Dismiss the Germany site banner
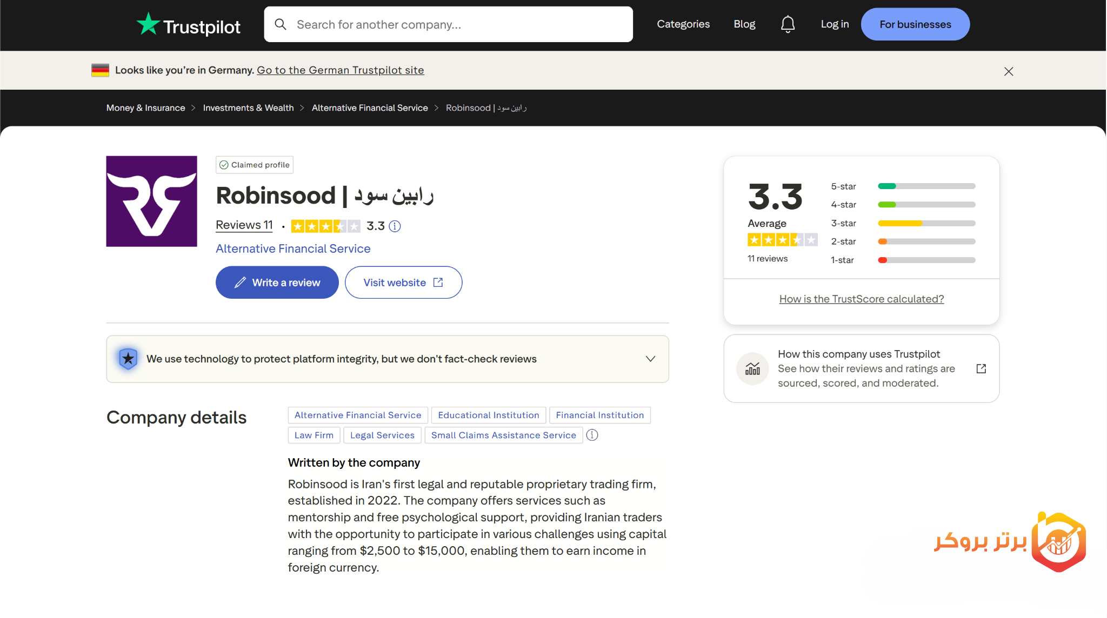Image resolution: width=1107 pixels, height=618 pixels. pyautogui.click(x=1009, y=71)
